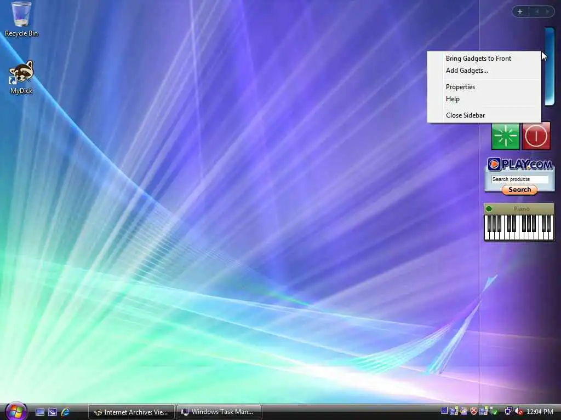Choose Close Sidebar in the context menu
Viewport: 561px width, 420px height.
(466, 115)
